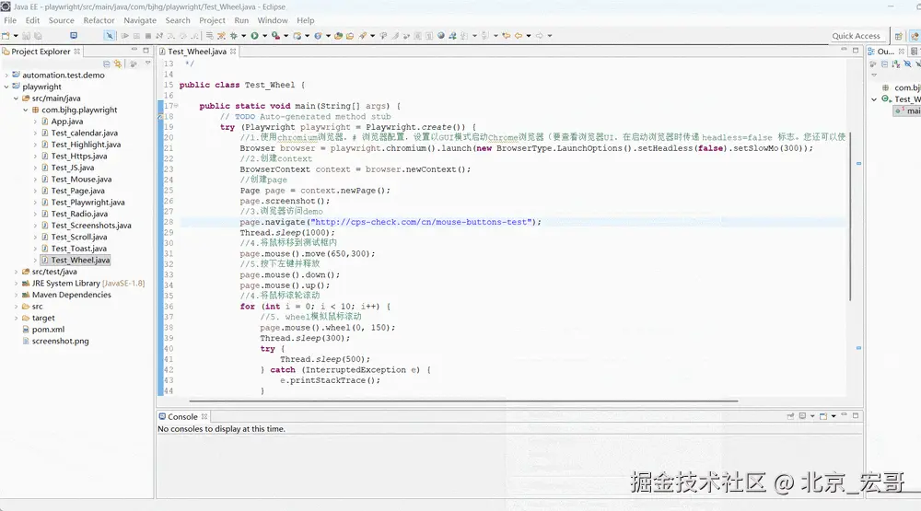Click the mouse-buttons-test URL string in code
The image size is (921, 511).
(x=421, y=222)
